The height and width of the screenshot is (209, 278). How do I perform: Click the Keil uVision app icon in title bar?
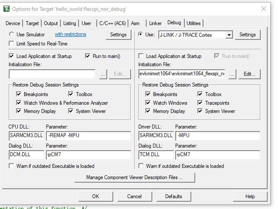[x=7, y=9]
